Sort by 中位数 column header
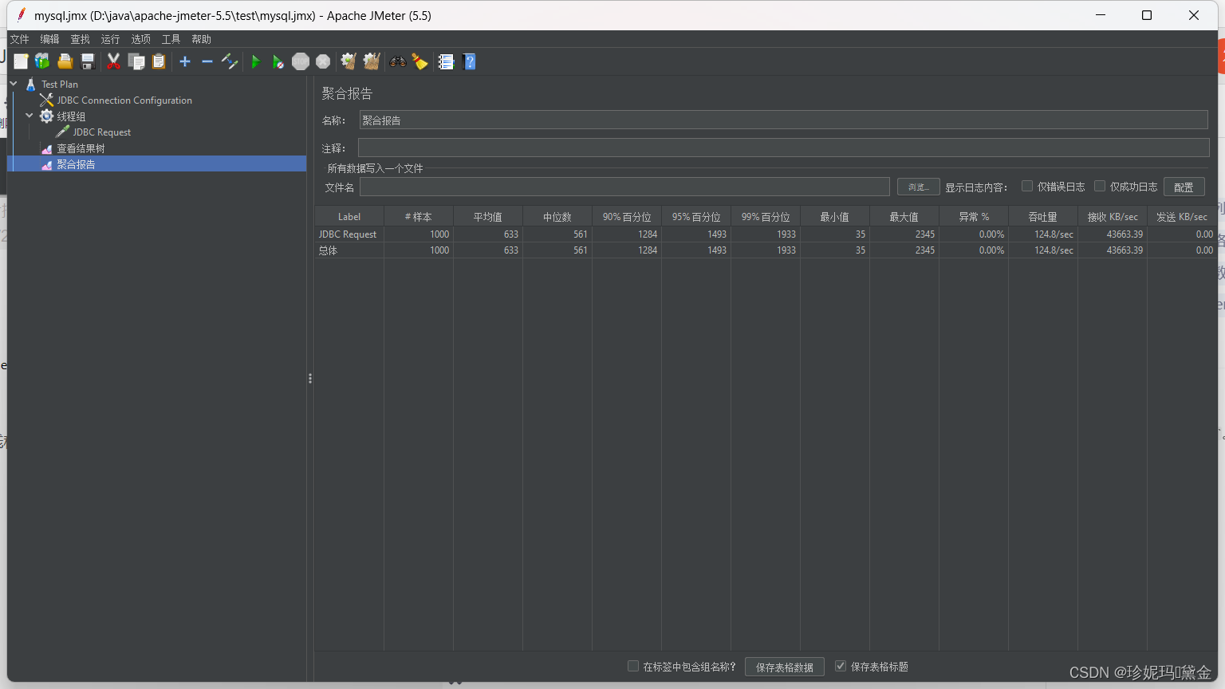 point(557,217)
